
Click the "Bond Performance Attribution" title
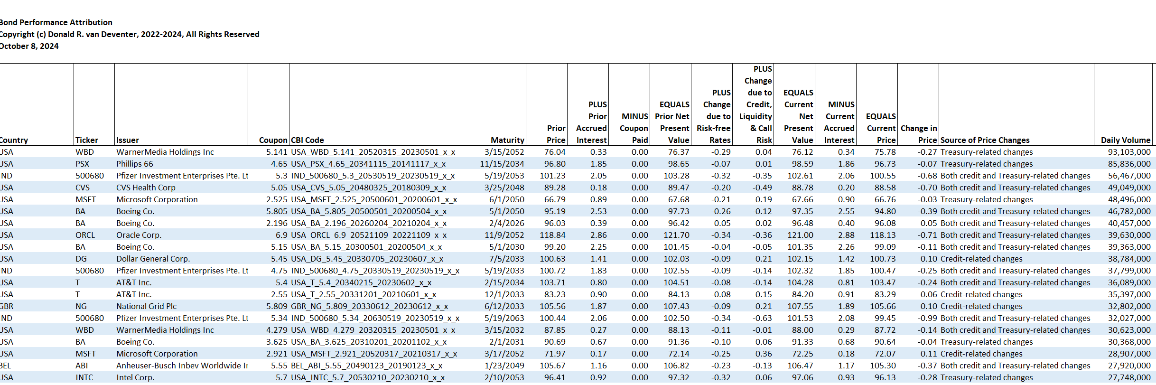(x=56, y=22)
